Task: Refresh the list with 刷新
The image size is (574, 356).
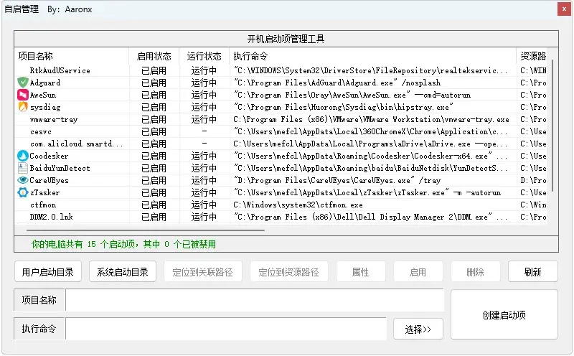Action: [533, 272]
